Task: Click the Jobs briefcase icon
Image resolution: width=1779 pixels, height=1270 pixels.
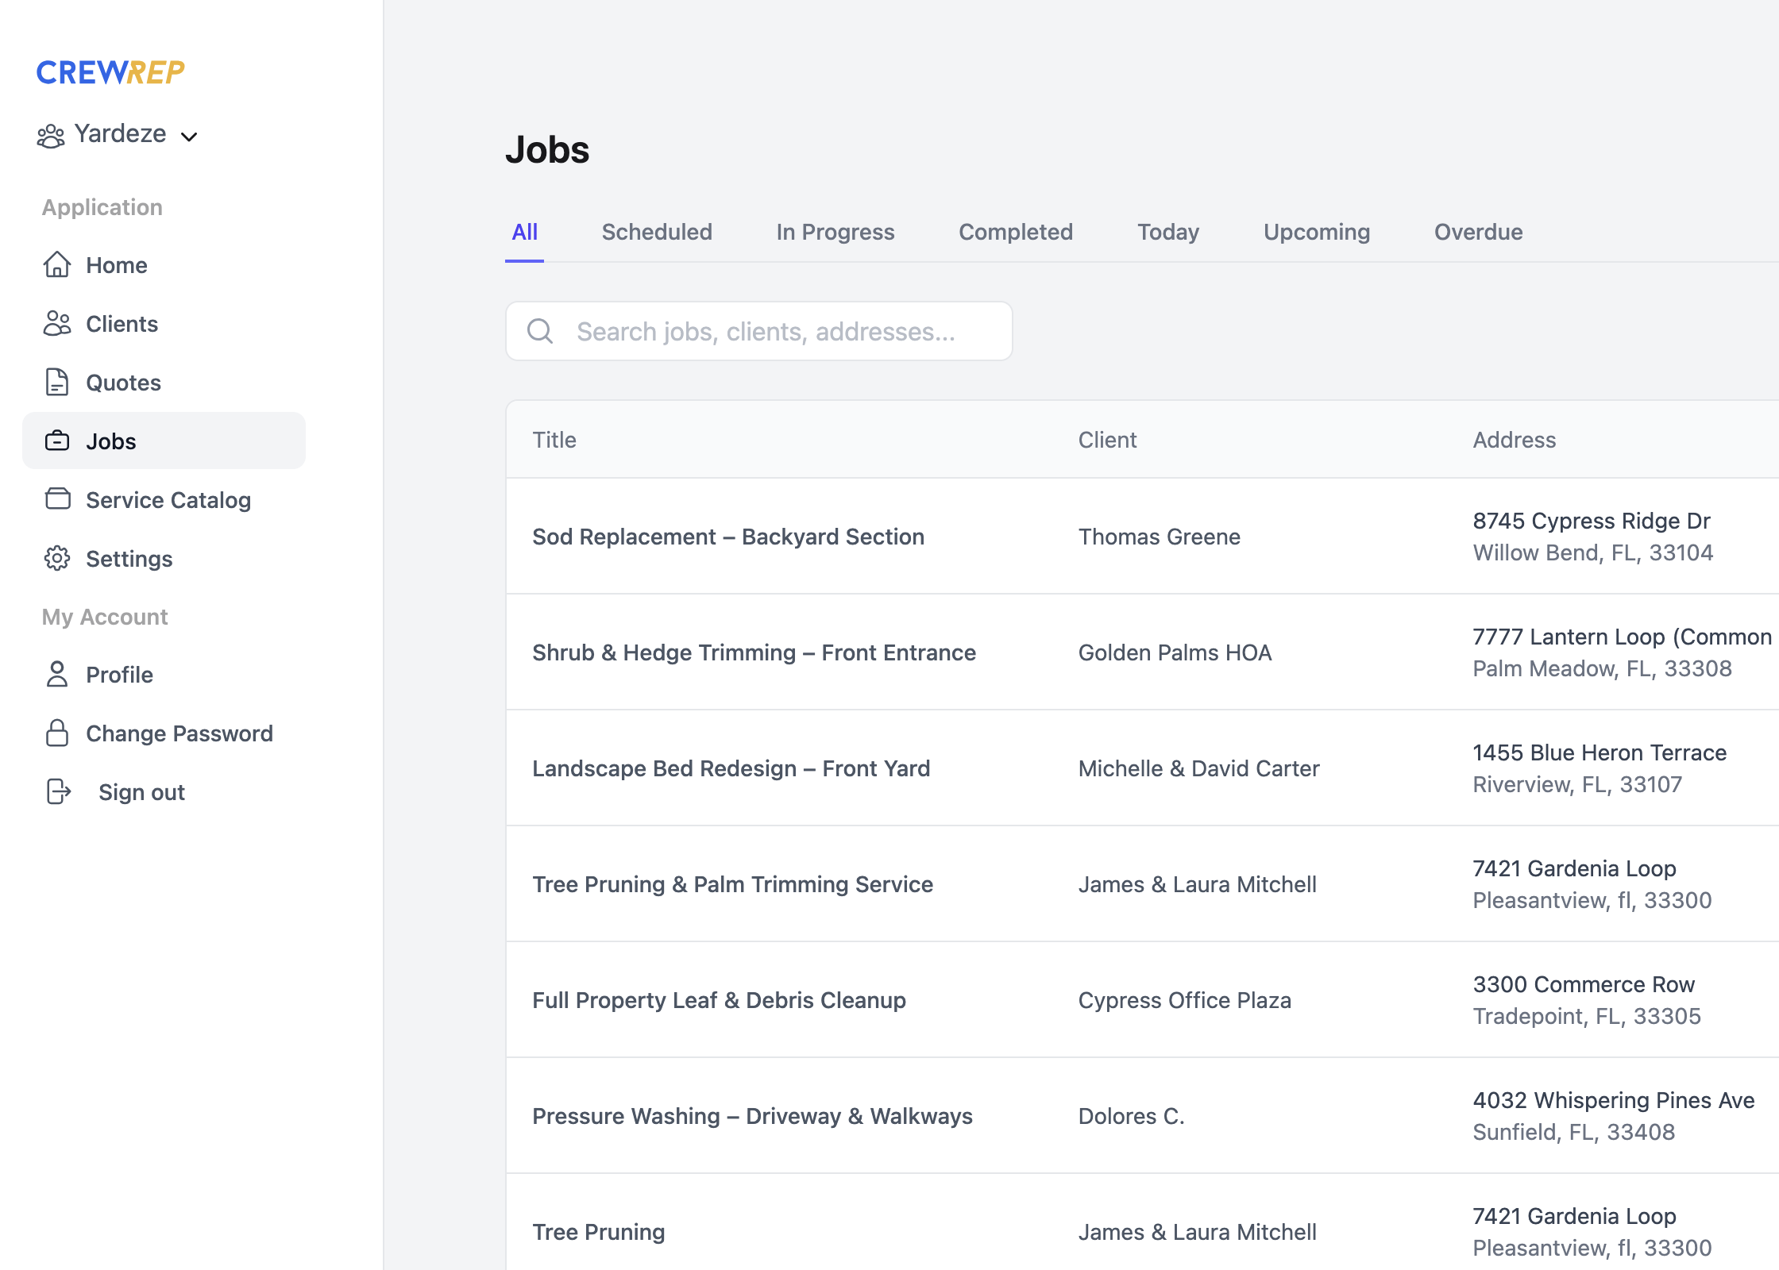Action: pos(57,441)
